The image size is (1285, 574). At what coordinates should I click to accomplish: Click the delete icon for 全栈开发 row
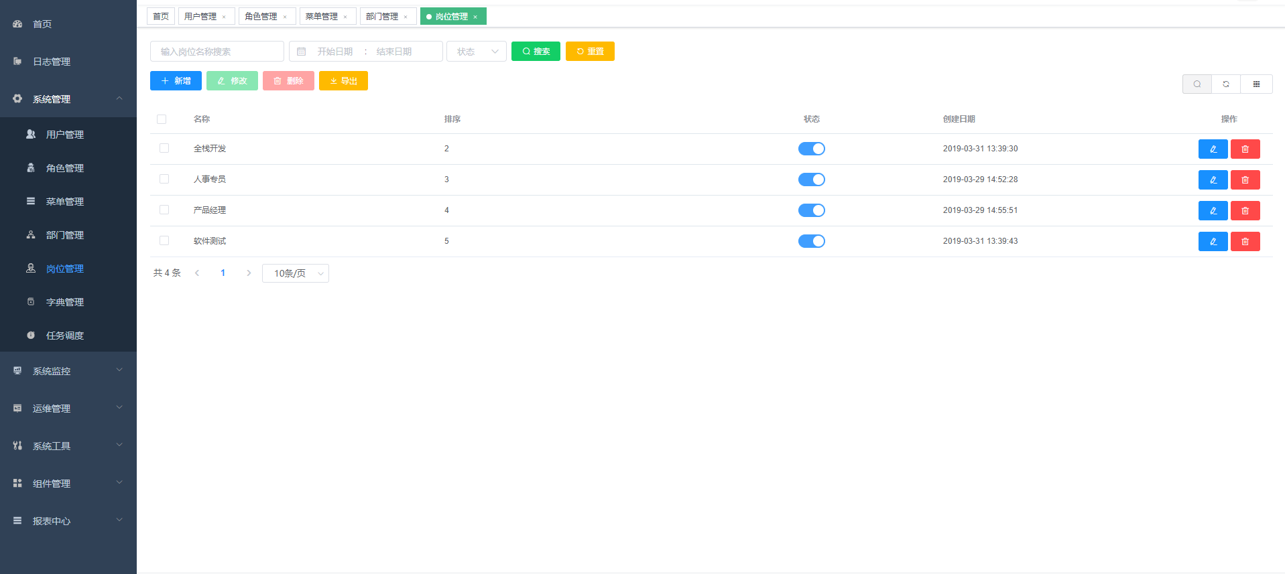coord(1245,149)
